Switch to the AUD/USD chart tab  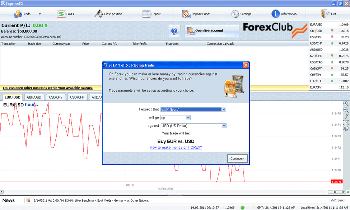[96, 97]
